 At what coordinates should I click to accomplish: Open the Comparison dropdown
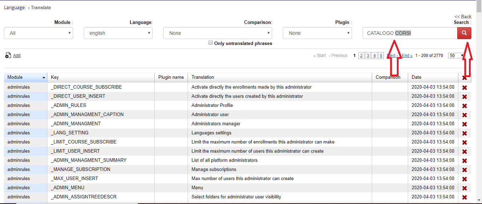(x=217, y=33)
